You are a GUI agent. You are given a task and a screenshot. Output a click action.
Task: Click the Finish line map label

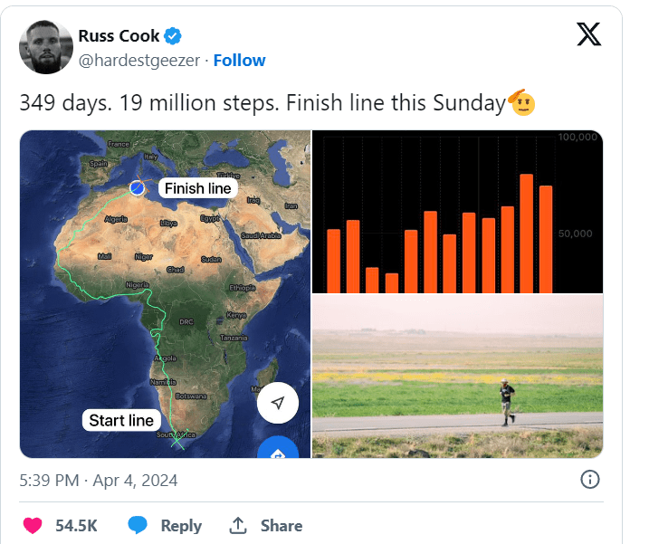pos(198,188)
